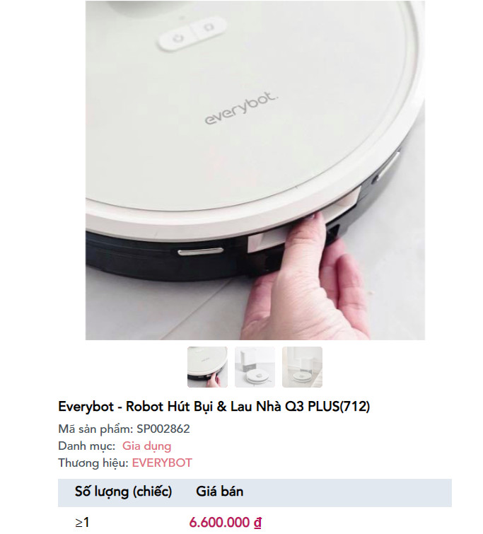Select the second thumbnail with the dock station
This screenshot has width=483, height=534.
click(255, 367)
